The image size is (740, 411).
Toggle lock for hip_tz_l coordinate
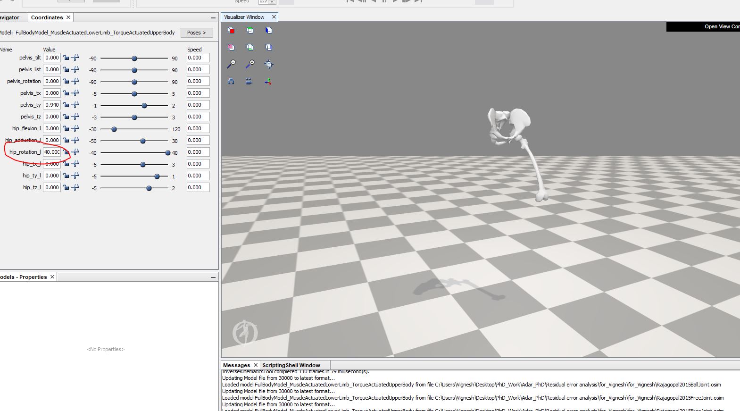tap(66, 187)
